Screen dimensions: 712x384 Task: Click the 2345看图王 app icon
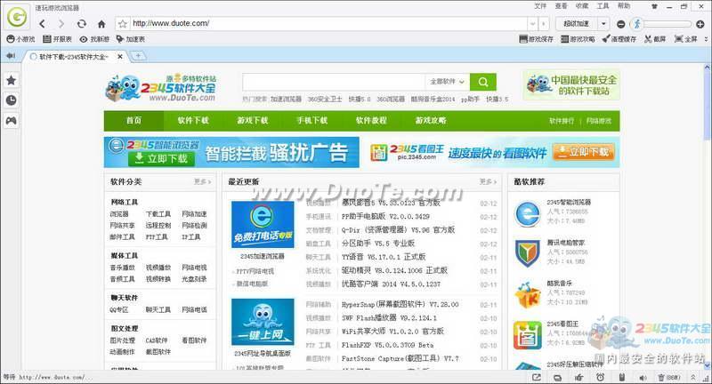click(x=527, y=335)
